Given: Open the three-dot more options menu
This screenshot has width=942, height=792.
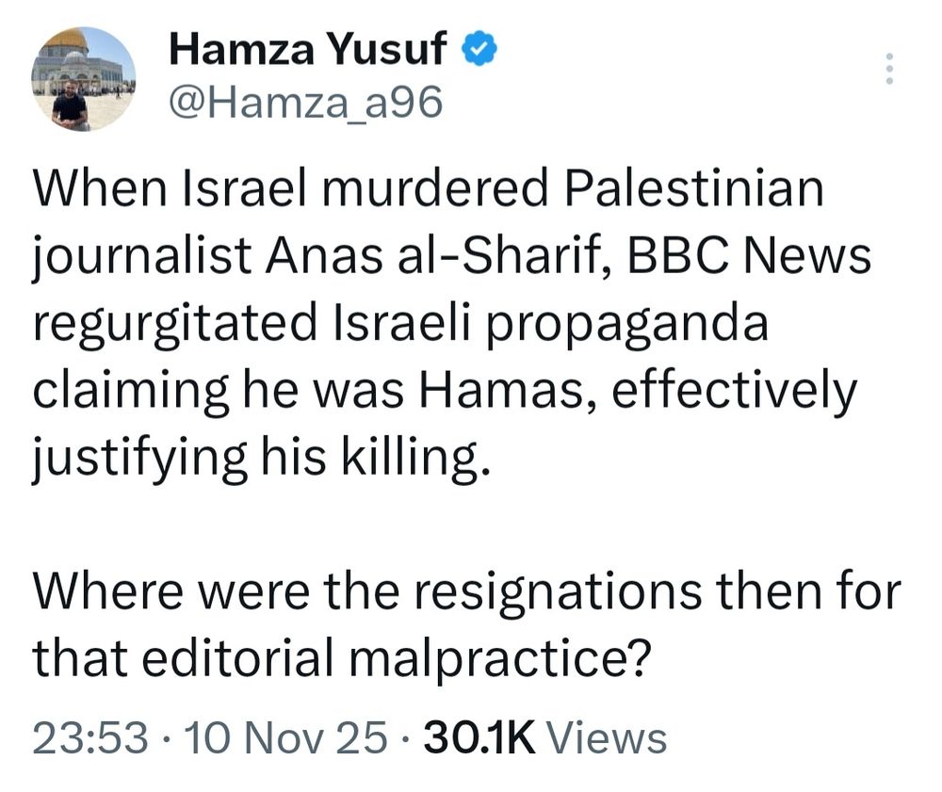Looking at the screenshot, I should coord(888,70).
